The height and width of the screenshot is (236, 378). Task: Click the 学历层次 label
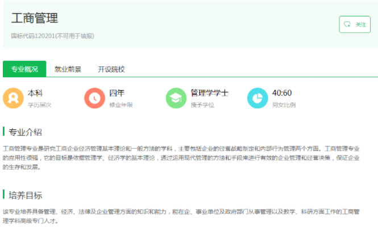(x=39, y=105)
